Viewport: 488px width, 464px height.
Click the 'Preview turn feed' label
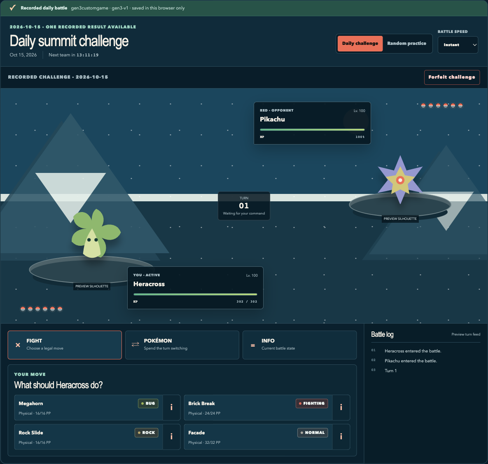tap(466, 334)
